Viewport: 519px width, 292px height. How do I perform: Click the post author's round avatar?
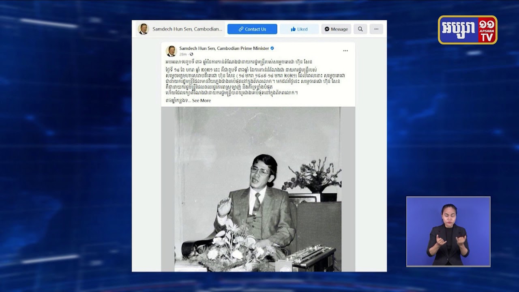point(171,51)
